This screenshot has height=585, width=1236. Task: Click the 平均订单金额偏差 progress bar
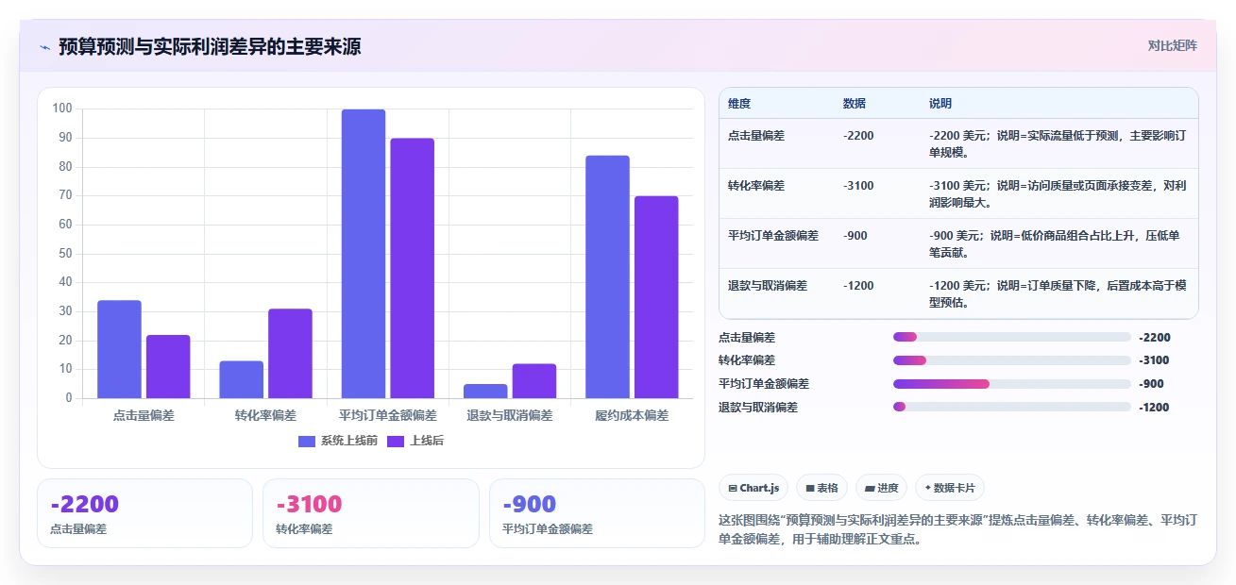click(1012, 384)
